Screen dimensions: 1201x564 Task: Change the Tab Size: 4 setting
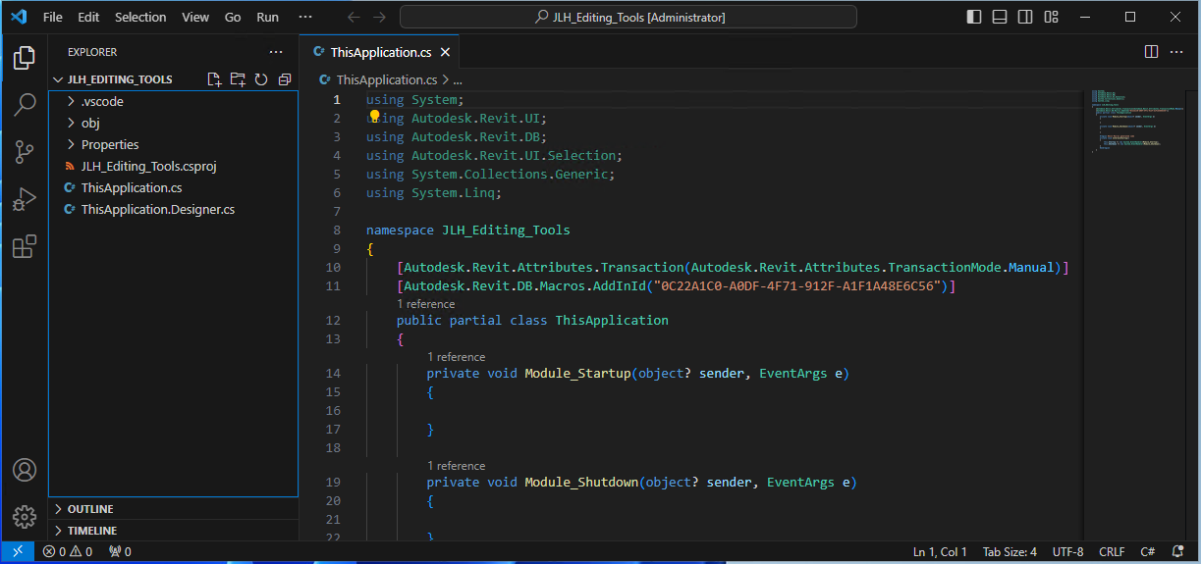click(x=1010, y=552)
